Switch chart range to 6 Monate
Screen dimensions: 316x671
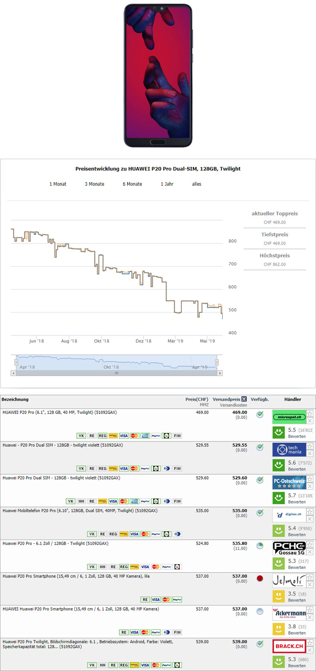tap(132, 184)
